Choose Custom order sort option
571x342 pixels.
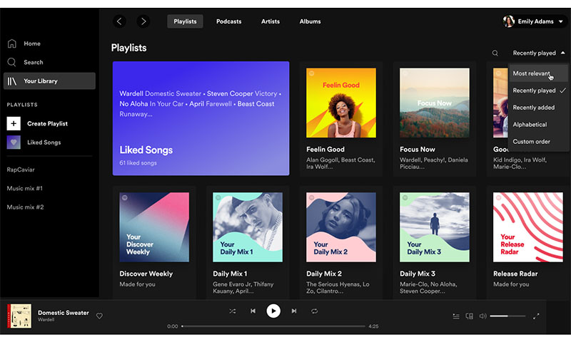coord(539,142)
